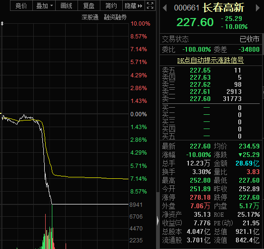Viewport: 264px width, 249px height.
Task: Click the 涨停 price 278.18
Action: point(200,198)
